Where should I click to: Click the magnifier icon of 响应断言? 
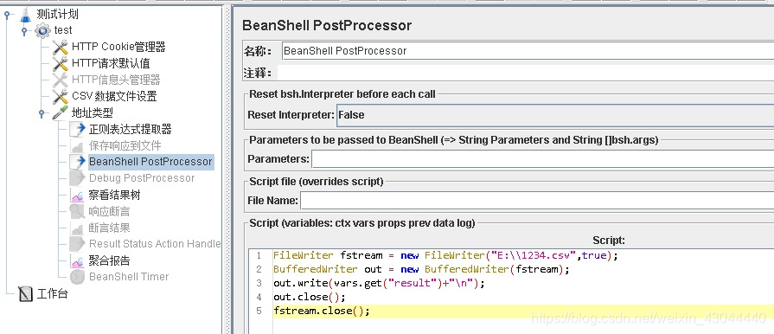(78, 211)
